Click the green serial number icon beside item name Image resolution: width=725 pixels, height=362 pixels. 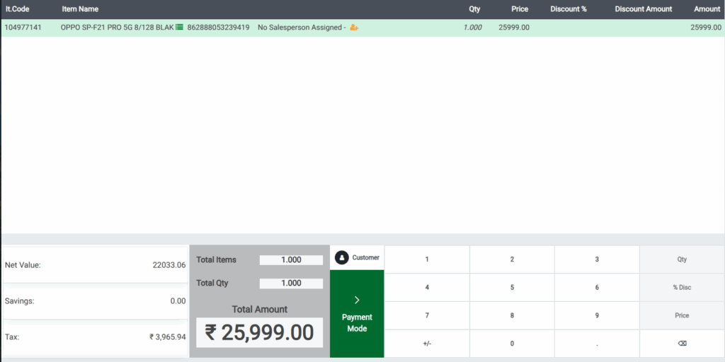pos(179,28)
